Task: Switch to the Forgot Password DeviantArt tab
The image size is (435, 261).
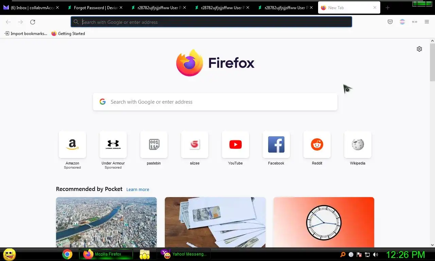Action: (94, 7)
